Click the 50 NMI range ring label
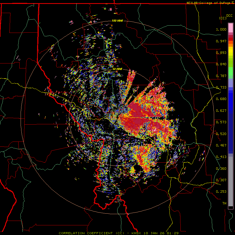 117,69
